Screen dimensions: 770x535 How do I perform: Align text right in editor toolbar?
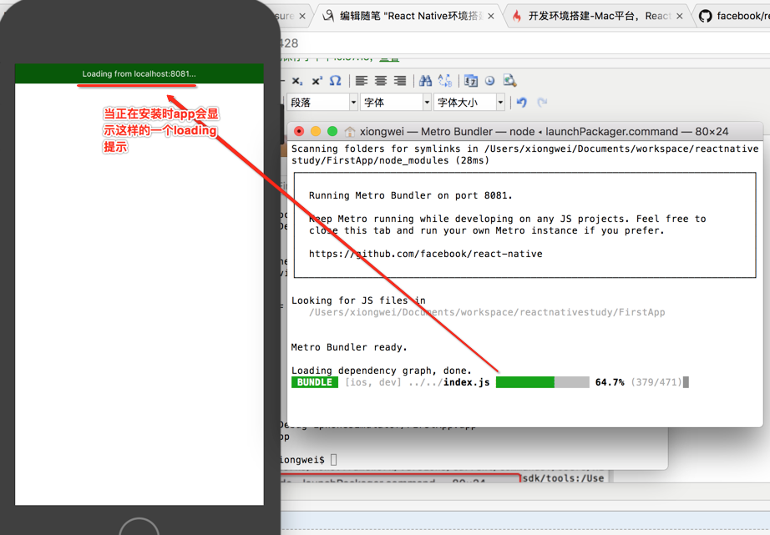400,81
